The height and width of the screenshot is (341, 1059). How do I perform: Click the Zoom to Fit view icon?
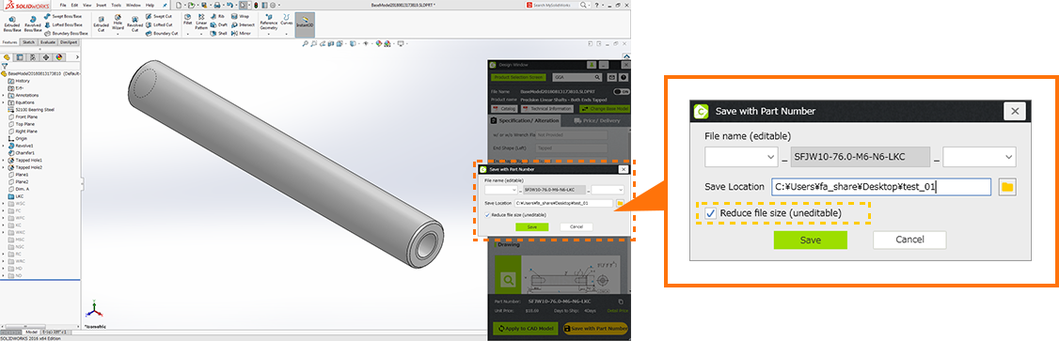click(x=306, y=43)
